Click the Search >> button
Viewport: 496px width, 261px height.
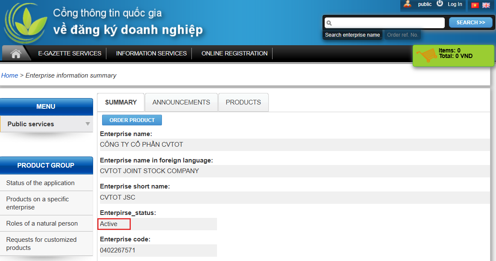[x=470, y=23]
